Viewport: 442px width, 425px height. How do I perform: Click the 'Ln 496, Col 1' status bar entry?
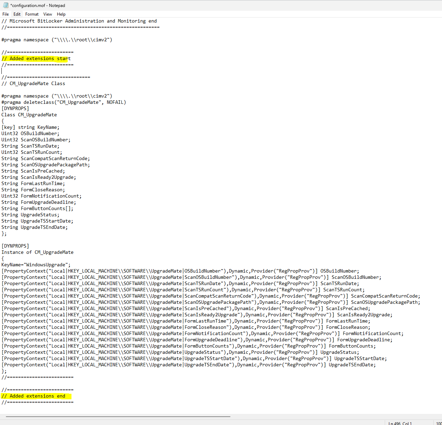tap(400, 423)
